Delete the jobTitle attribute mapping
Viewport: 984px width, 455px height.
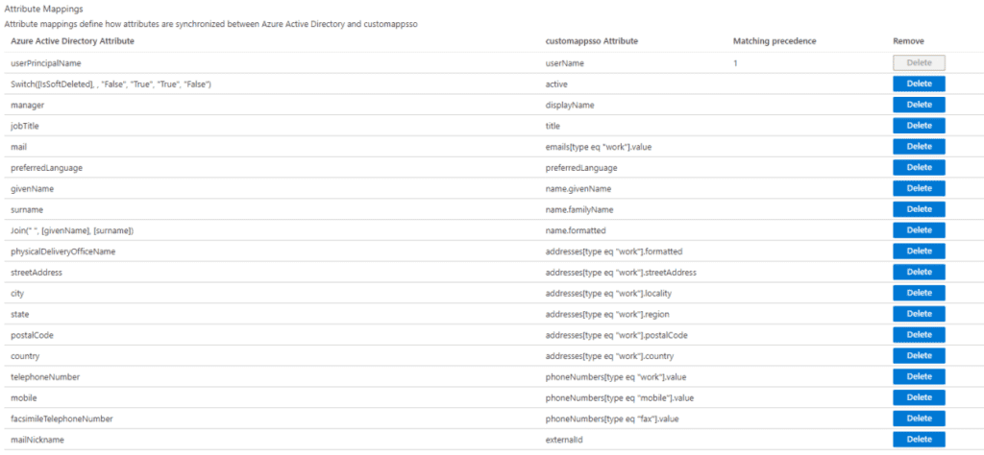point(919,126)
